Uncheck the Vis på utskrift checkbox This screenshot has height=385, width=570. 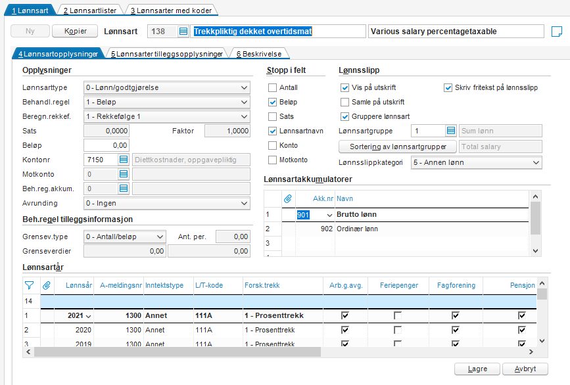tap(345, 88)
